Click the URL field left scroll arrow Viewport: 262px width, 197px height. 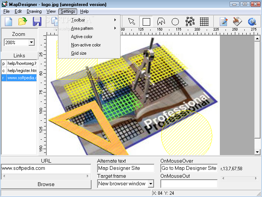point(4,176)
